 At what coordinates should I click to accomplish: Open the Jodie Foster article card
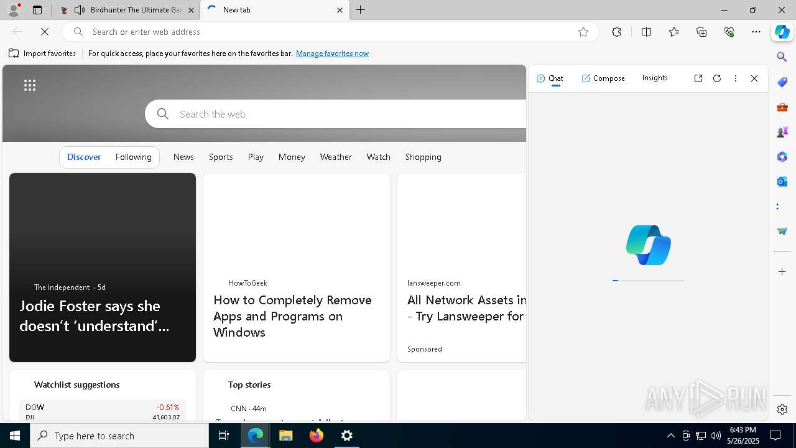coord(103,268)
